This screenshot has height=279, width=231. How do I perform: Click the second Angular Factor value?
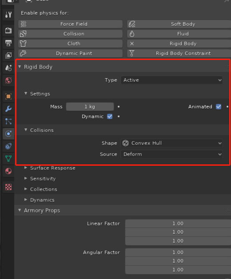(x=178, y=261)
